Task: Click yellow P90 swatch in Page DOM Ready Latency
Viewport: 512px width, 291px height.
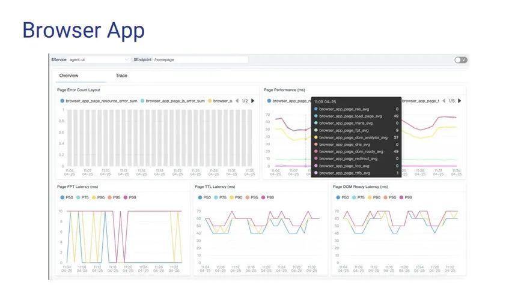Action: [x=370, y=197]
